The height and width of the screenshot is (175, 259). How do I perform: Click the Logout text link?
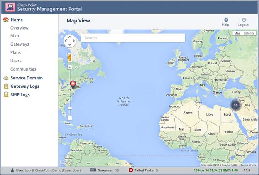pyautogui.click(x=243, y=25)
